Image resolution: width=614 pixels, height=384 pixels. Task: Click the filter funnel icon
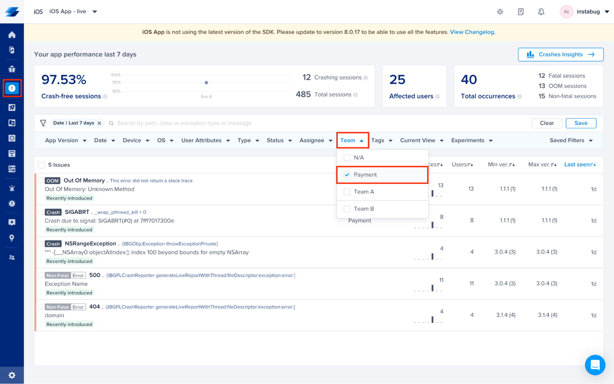coord(43,123)
